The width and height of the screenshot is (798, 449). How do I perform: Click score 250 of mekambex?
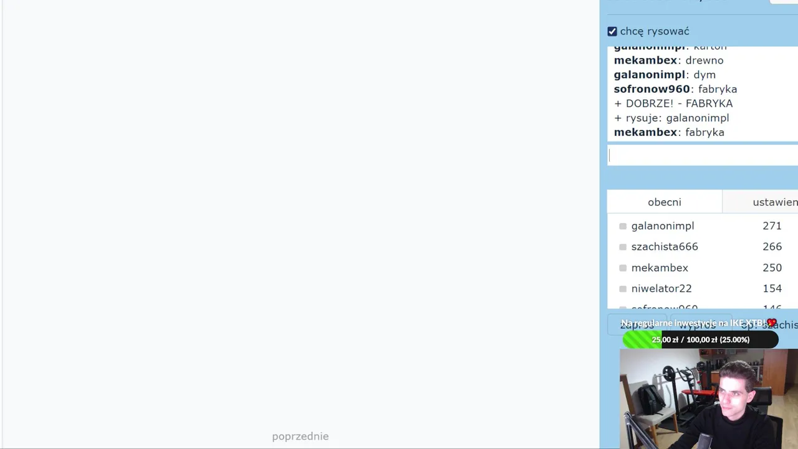click(x=772, y=268)
